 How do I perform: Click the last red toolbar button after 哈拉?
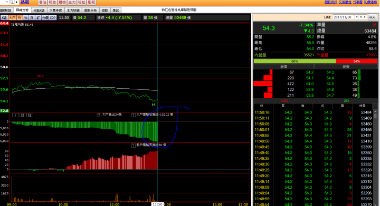pyautogui.click(x=91, y=2)
